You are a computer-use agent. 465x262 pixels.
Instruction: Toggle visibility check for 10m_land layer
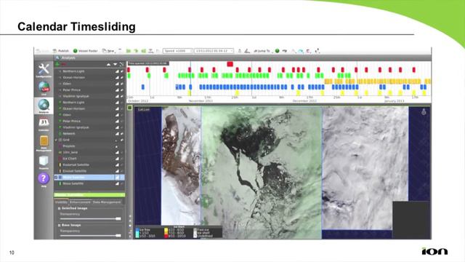click(121, 152)
